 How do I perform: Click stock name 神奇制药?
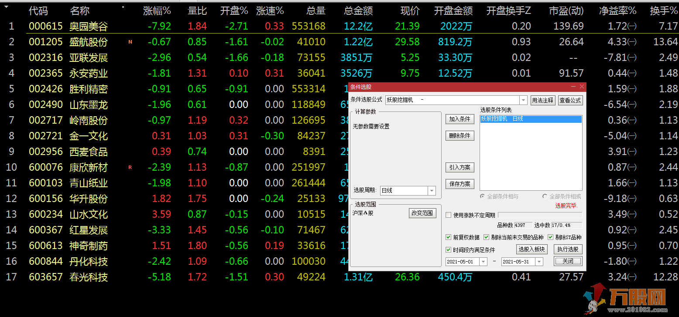click(x=89, y=246)
